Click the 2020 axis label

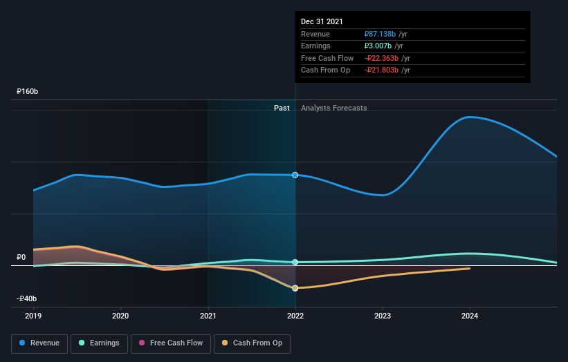[x=120, y=316]
